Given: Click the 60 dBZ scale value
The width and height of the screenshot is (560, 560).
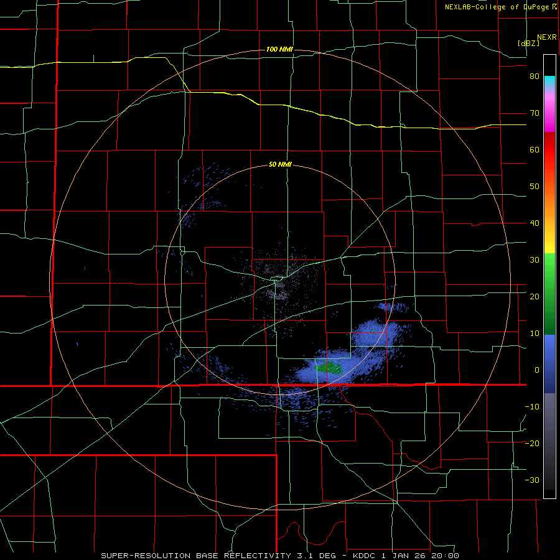Looking at the screenshot, I should (x=534, y=149).
